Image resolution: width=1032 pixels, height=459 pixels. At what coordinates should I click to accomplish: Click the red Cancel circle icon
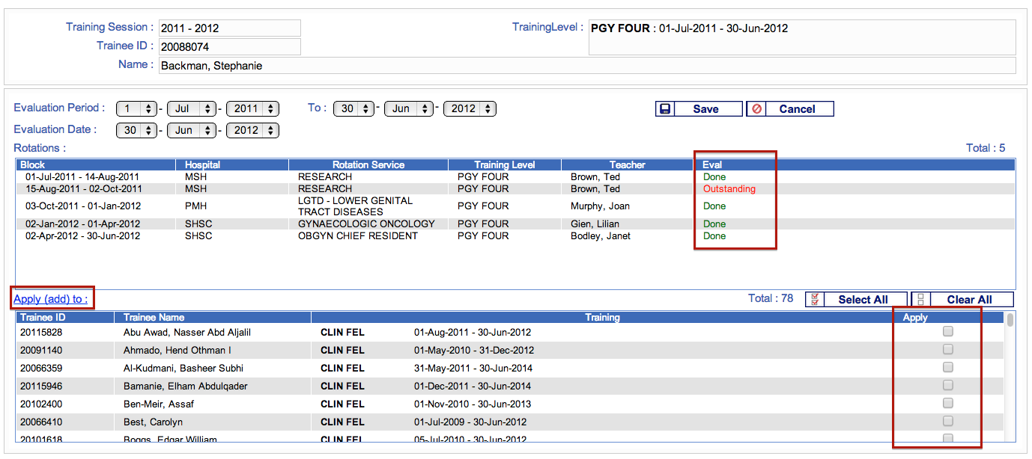(x=756, y=109)
